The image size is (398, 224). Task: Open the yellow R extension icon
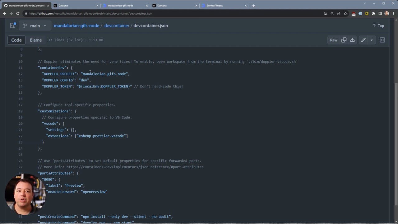[367, 13]
